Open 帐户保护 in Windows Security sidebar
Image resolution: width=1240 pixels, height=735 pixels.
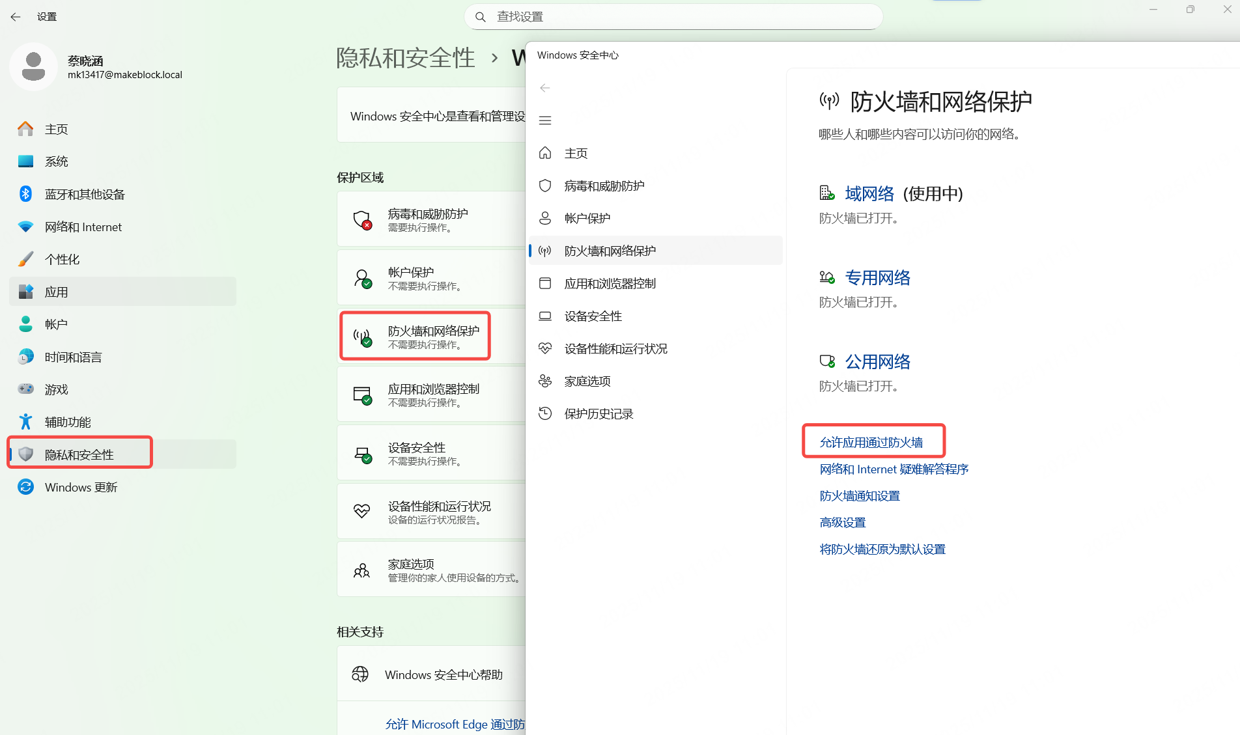pos(587,218)
